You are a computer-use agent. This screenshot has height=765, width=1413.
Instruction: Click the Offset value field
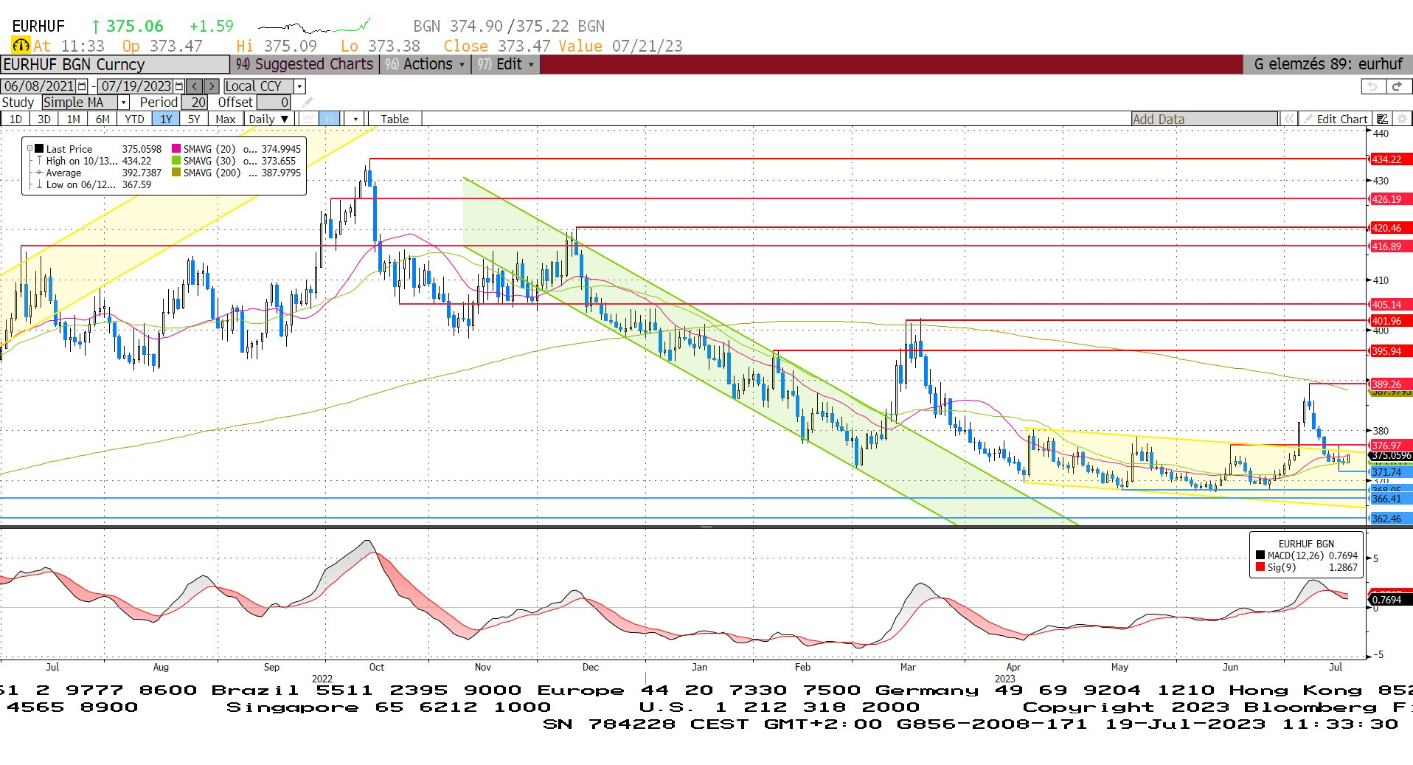pos(274,103)
